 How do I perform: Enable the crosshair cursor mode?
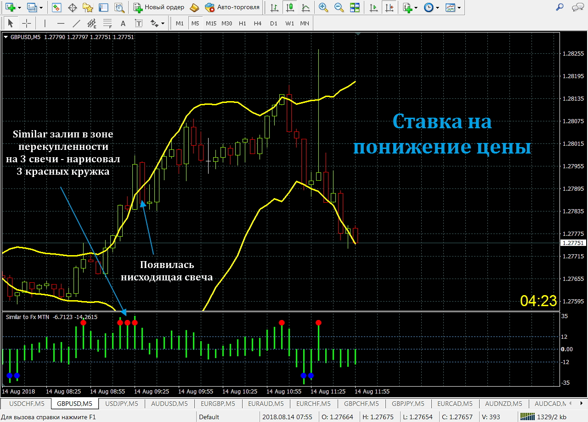click(27, 23)
